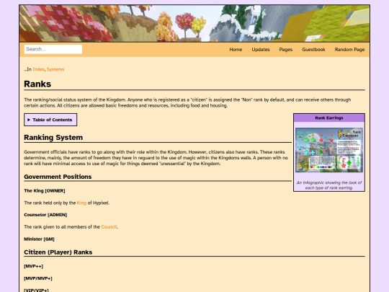
Task: Click the Ranking System heading
Action: (53, 137)
